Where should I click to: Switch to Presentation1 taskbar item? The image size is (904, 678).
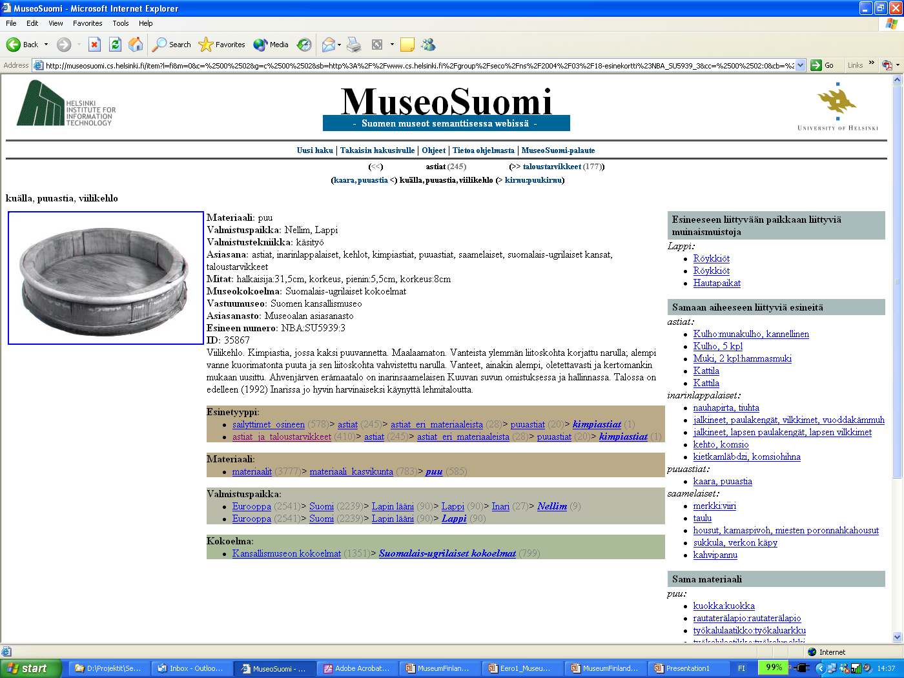(688, 668)
